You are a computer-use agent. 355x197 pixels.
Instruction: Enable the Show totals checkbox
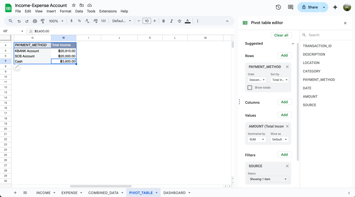(250, 88)
